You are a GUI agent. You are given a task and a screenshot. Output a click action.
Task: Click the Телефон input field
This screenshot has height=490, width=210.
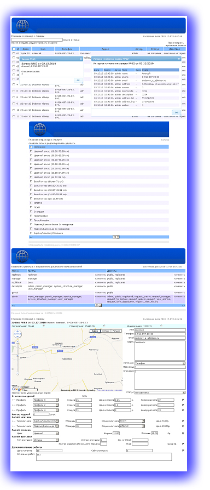click(160, 334)
